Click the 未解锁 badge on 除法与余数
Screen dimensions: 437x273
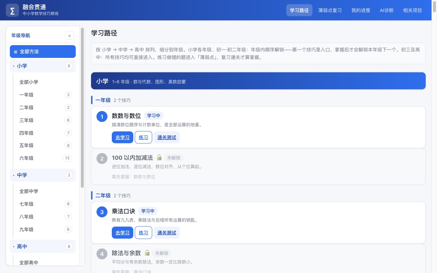click(162, 253)
